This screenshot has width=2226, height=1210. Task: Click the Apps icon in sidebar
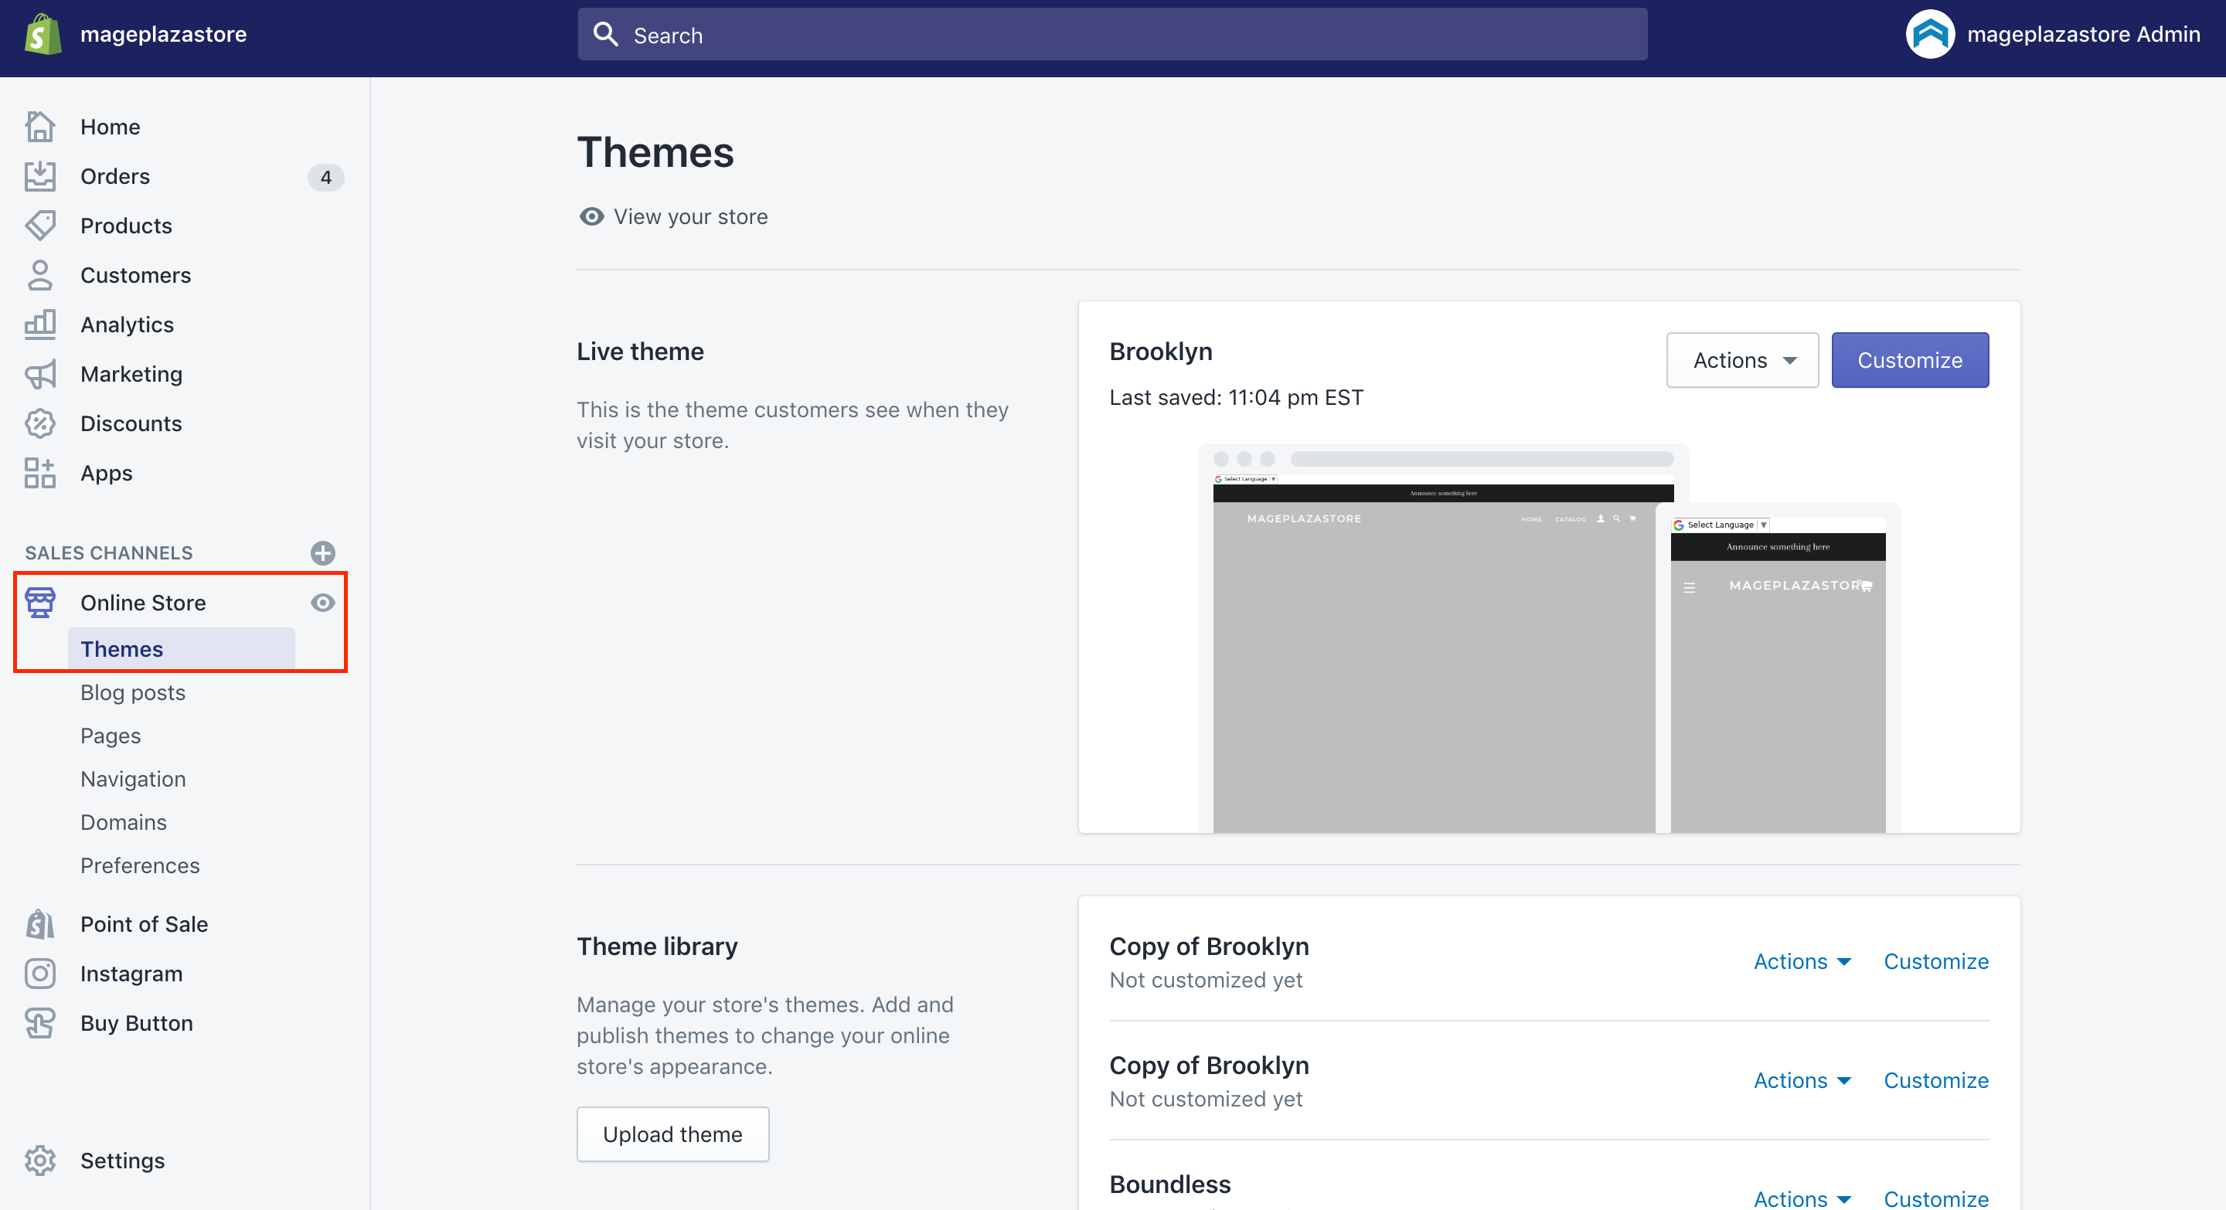(39, 472)
